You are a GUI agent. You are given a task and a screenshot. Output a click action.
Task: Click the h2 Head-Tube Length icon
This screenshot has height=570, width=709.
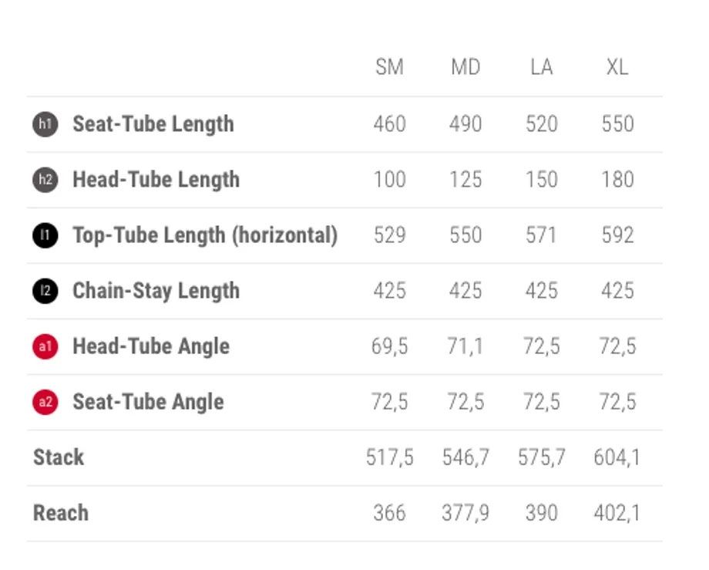[x=45, y=180]
